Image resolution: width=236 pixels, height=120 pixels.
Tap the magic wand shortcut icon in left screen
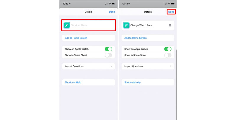tap(67, 25)
